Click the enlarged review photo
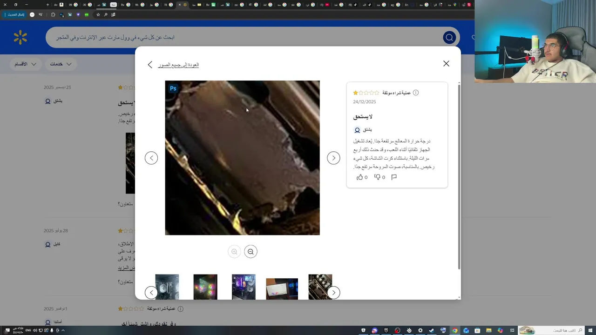The height and width of the screenshot is (335, 596). pyautogui.click(x=242, y=158)
